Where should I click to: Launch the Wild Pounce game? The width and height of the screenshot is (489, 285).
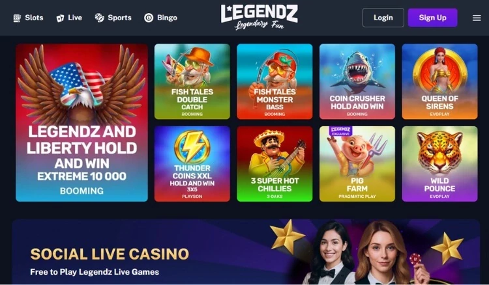[x=439, y=164]
